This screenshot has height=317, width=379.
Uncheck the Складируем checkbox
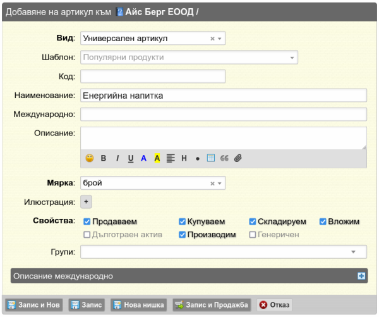point(252,221)
